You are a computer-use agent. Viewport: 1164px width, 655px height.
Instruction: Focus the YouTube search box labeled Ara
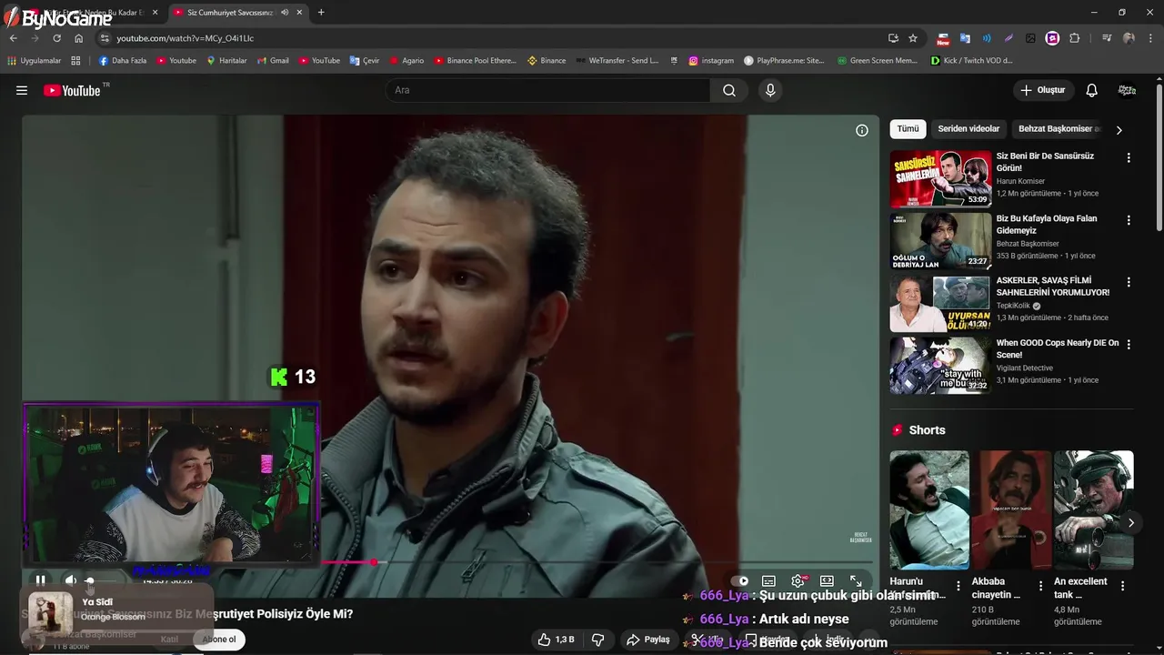pos(547,90)
